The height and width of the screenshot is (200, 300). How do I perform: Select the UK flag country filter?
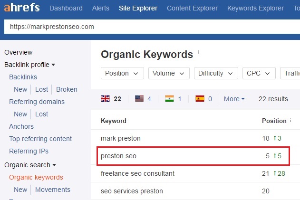[111, 99]
